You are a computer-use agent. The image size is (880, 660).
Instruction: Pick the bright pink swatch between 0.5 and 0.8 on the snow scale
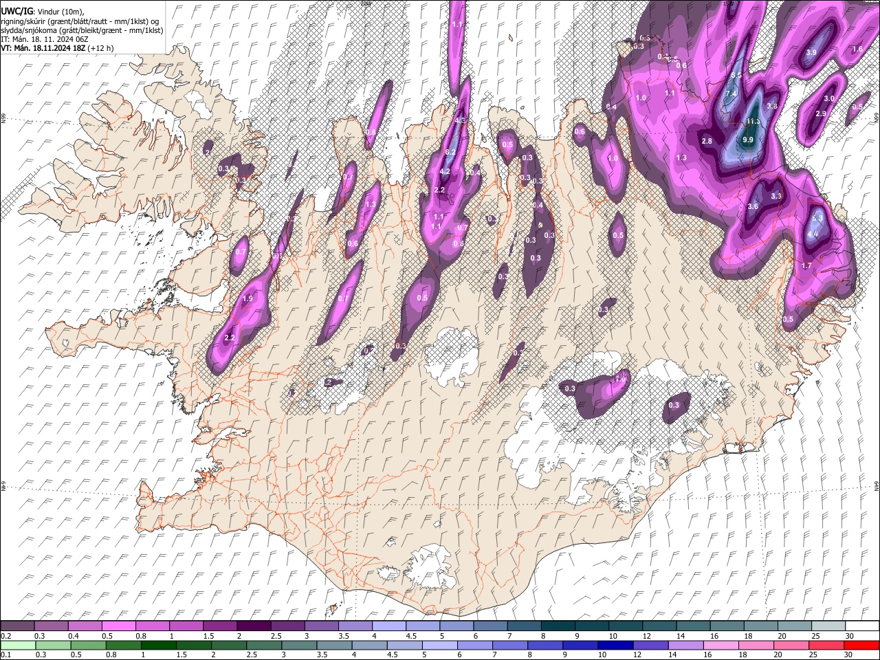(x=119, y=626)
